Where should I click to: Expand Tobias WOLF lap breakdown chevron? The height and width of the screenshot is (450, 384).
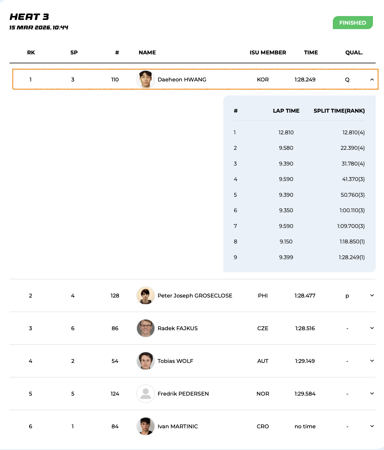(x=372, y=361)
